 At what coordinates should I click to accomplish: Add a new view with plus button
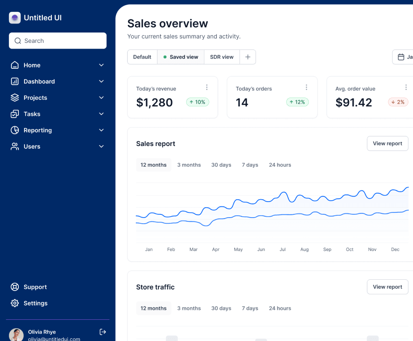[x=248, y=57]
